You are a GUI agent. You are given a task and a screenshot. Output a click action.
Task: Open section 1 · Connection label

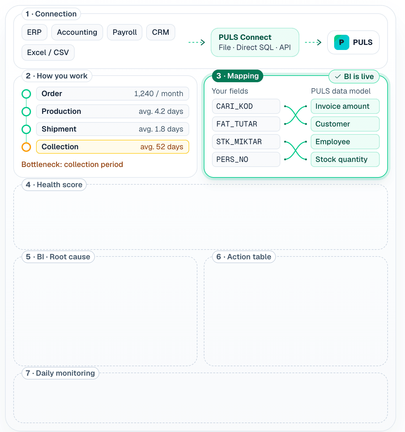point(51,14)
